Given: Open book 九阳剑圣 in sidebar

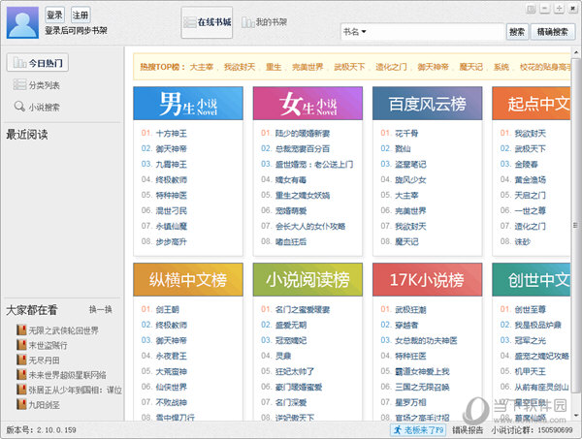Looking at the screenshot, I should [44, 404].
